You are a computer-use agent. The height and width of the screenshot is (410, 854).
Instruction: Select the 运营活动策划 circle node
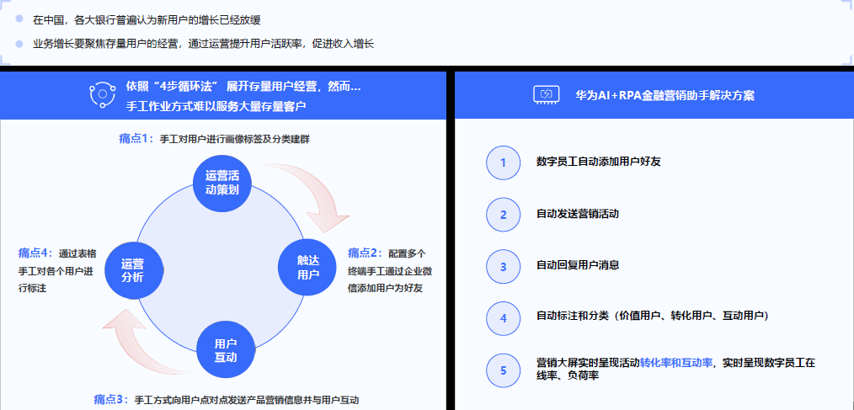(222, 183)
